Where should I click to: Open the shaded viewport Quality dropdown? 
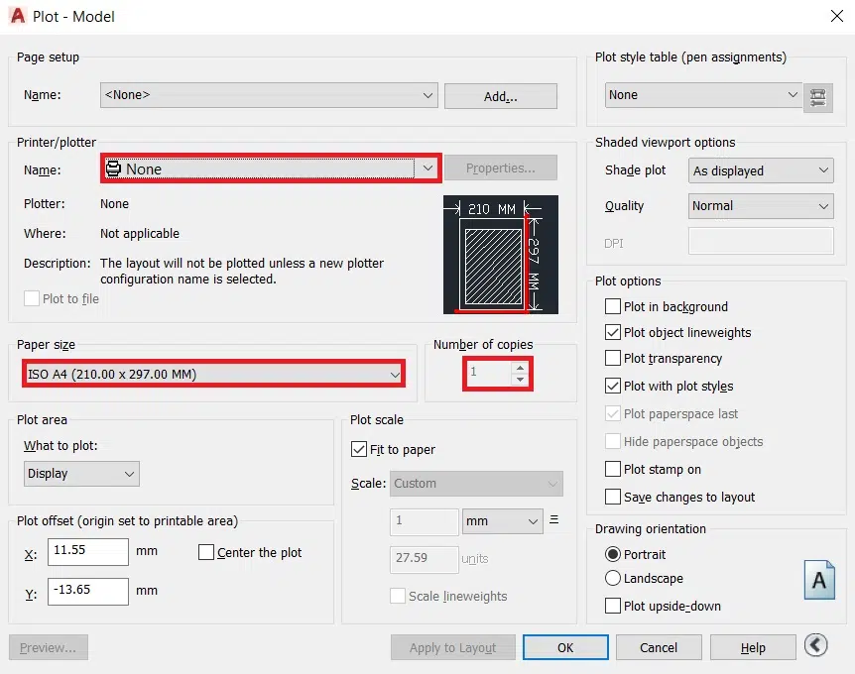click(761, 206)
